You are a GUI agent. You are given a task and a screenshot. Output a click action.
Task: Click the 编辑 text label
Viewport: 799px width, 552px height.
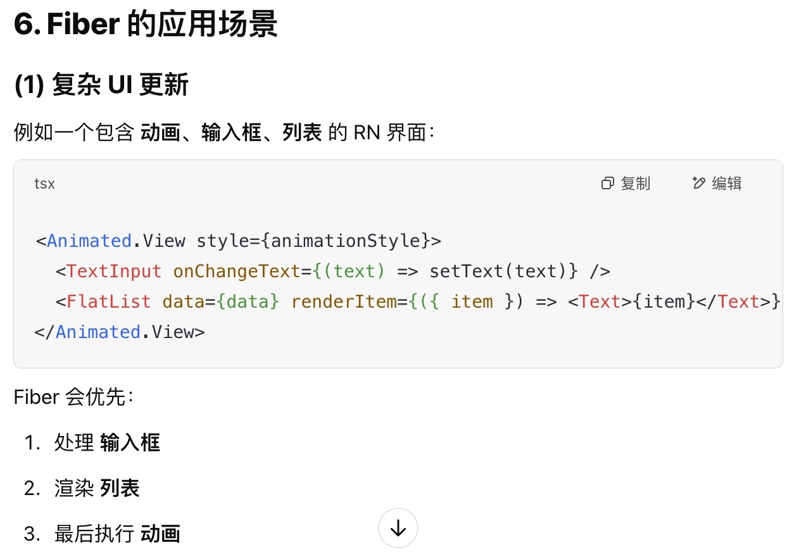727,184
